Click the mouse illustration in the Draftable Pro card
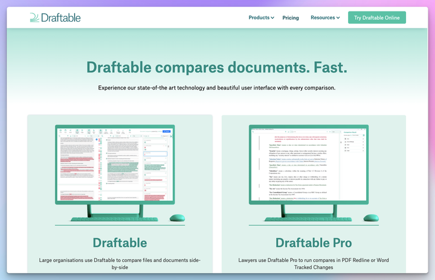 (371, 218)
